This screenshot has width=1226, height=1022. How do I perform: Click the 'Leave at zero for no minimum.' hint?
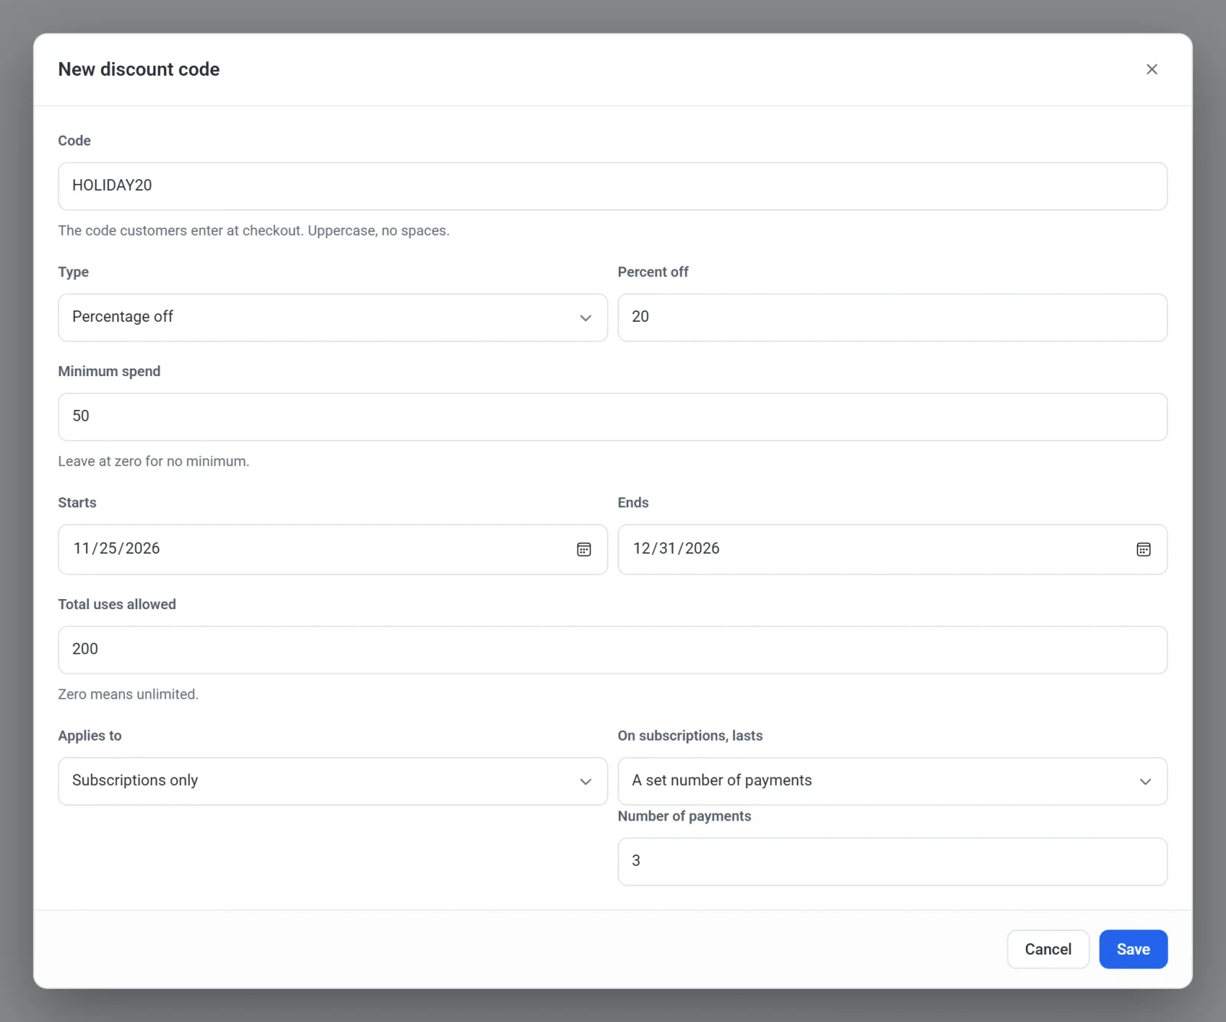pos(154,461)
